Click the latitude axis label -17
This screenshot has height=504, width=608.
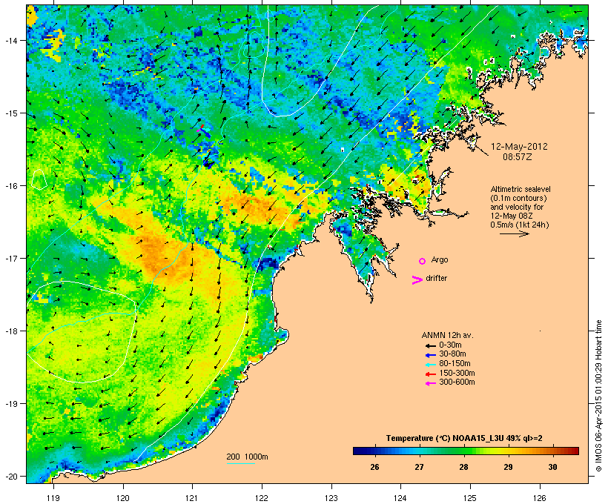click(x=10, y=258)
